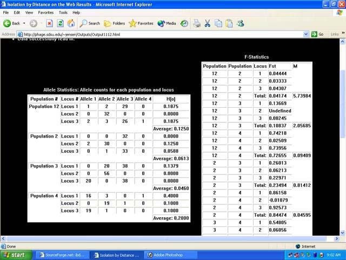Click the 'Average: 0.0613' cell
346x260 pixels.
tap(171, 159)
